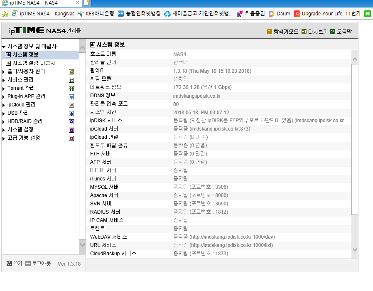This screenshot has height=291, width=373.
Task: Click the 시스템 설정 purple icon
Action: (x=71, y=130)
